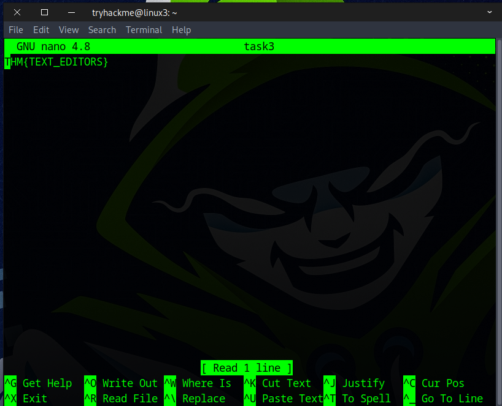Viewport: 502px width, 406px height.
Task: Click the maximize window square icon
Action: 44,12
